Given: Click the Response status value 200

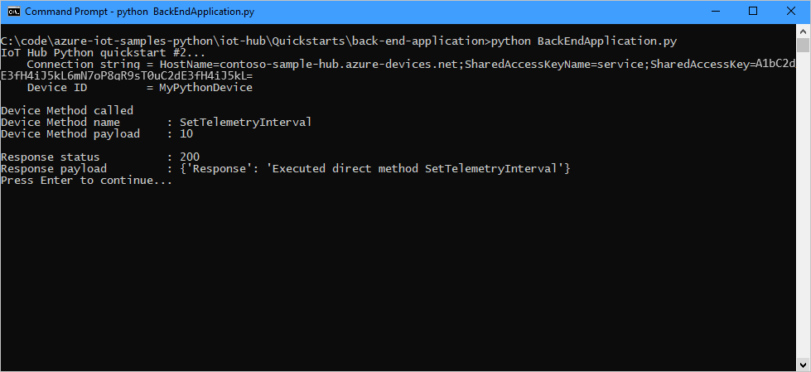Looking at the screenshot, I should [x=189, y=157].
